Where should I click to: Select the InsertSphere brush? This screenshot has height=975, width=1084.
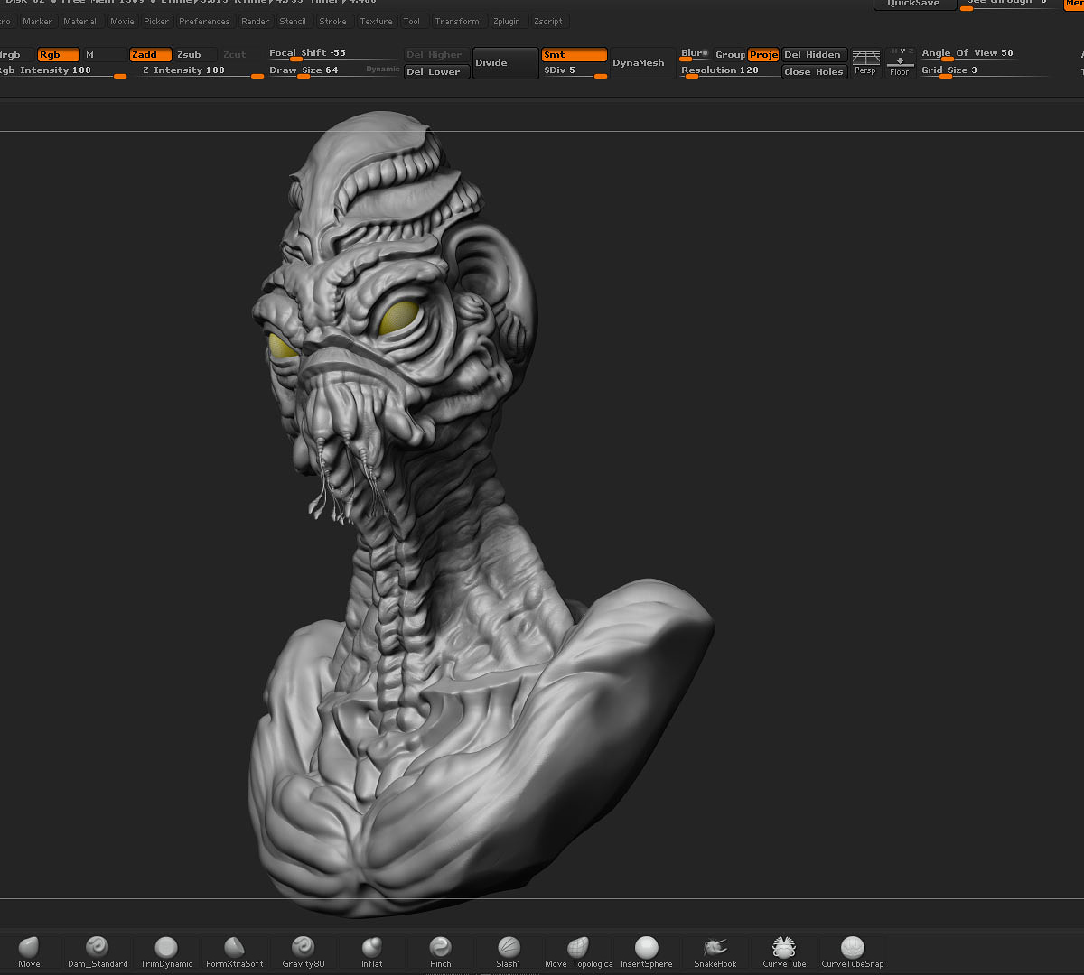[x=647, y=952]
